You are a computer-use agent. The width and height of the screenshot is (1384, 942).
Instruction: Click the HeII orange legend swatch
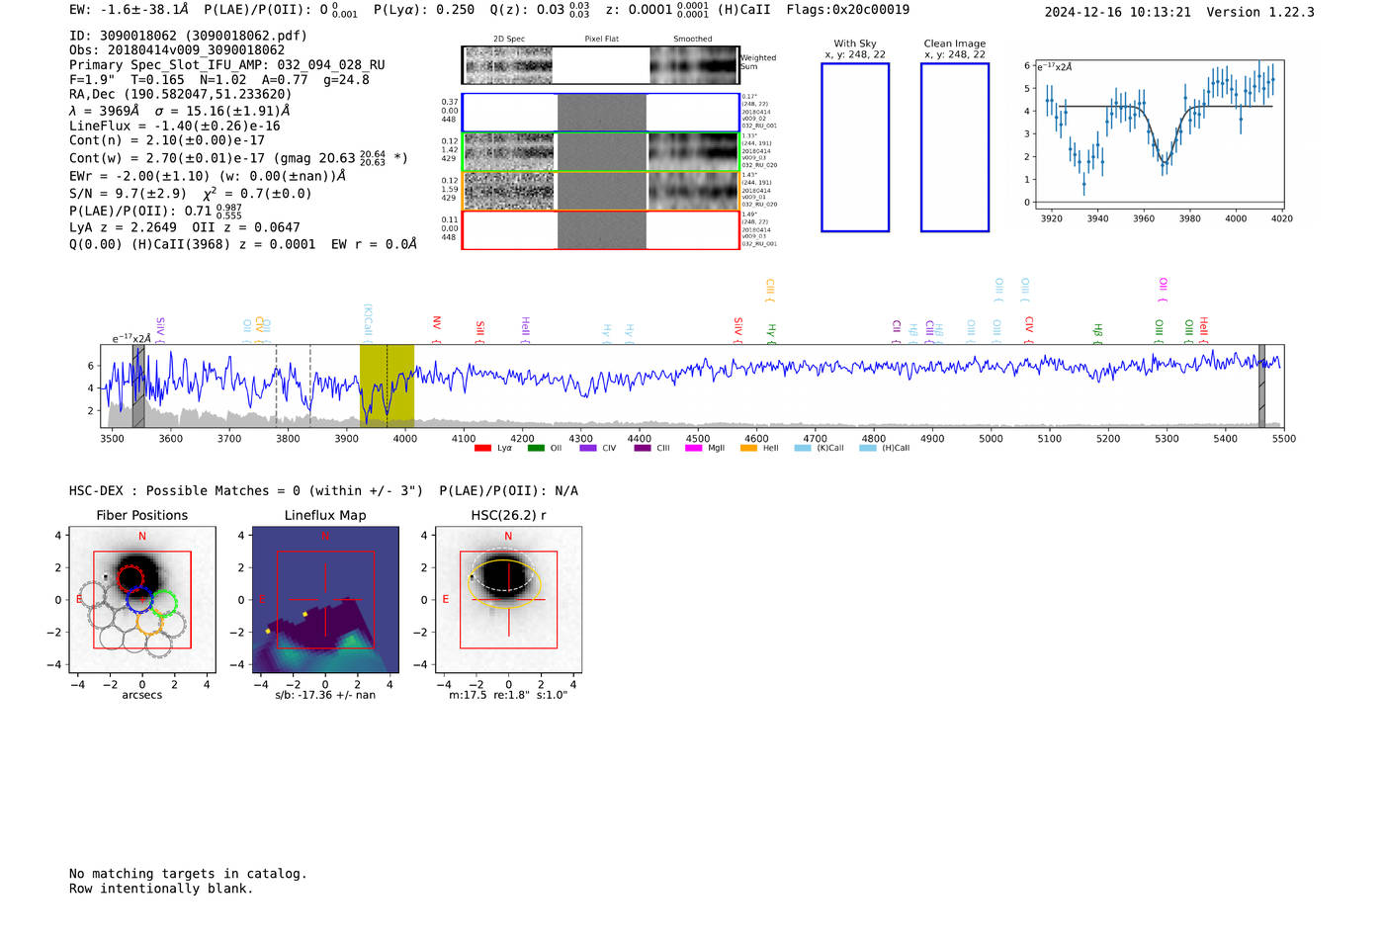click(748, 449)
